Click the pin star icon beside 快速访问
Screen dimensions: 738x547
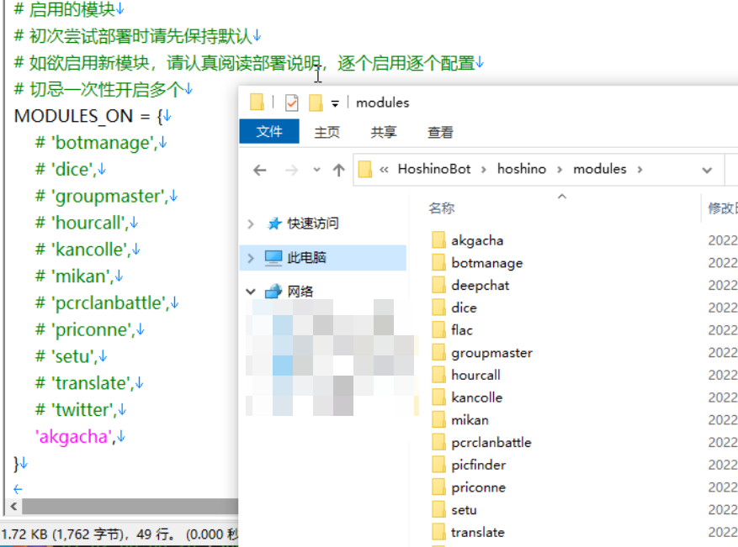pos(273,223)
